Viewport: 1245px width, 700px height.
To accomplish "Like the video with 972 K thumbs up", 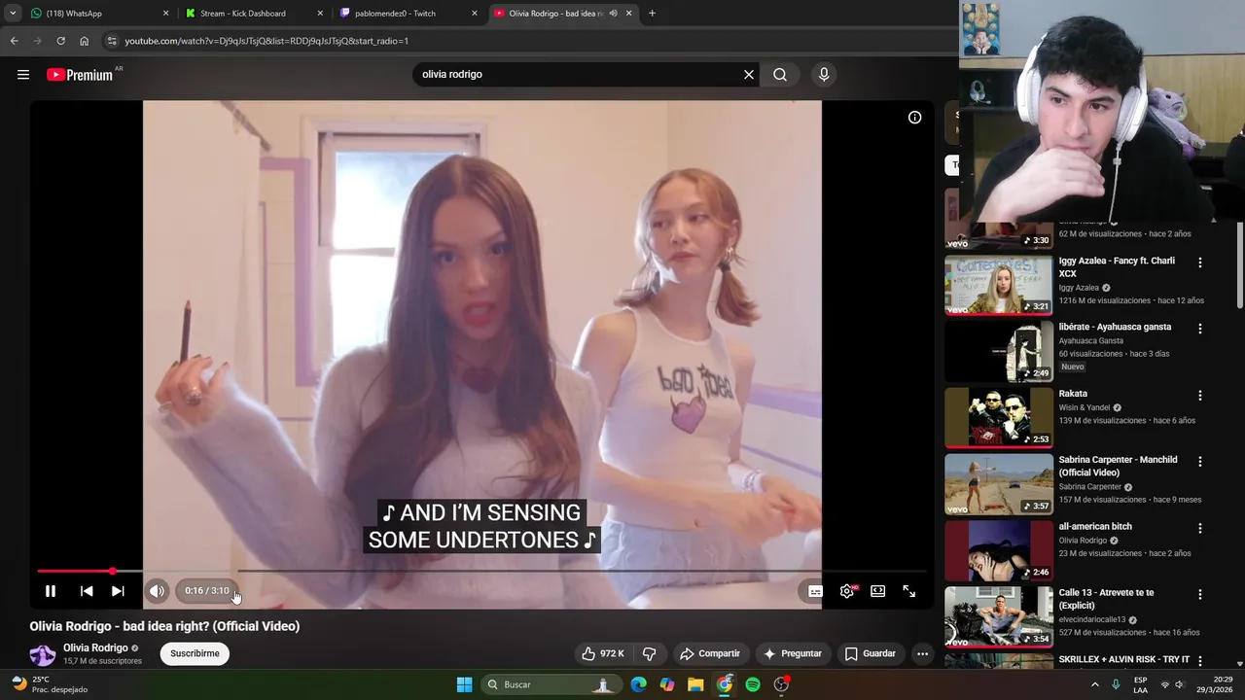I will [x=602, y=653].
